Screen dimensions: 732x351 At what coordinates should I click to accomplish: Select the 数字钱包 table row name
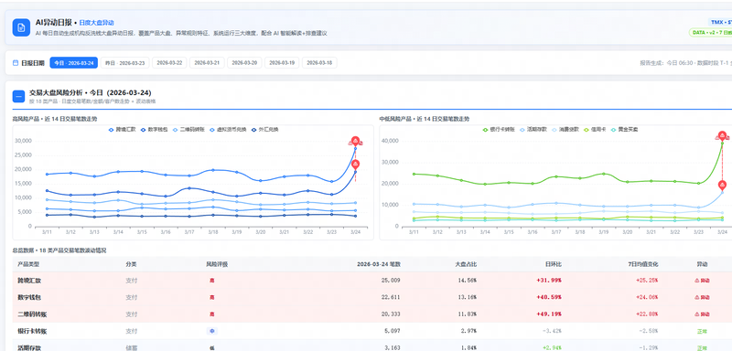coord(29,297)
